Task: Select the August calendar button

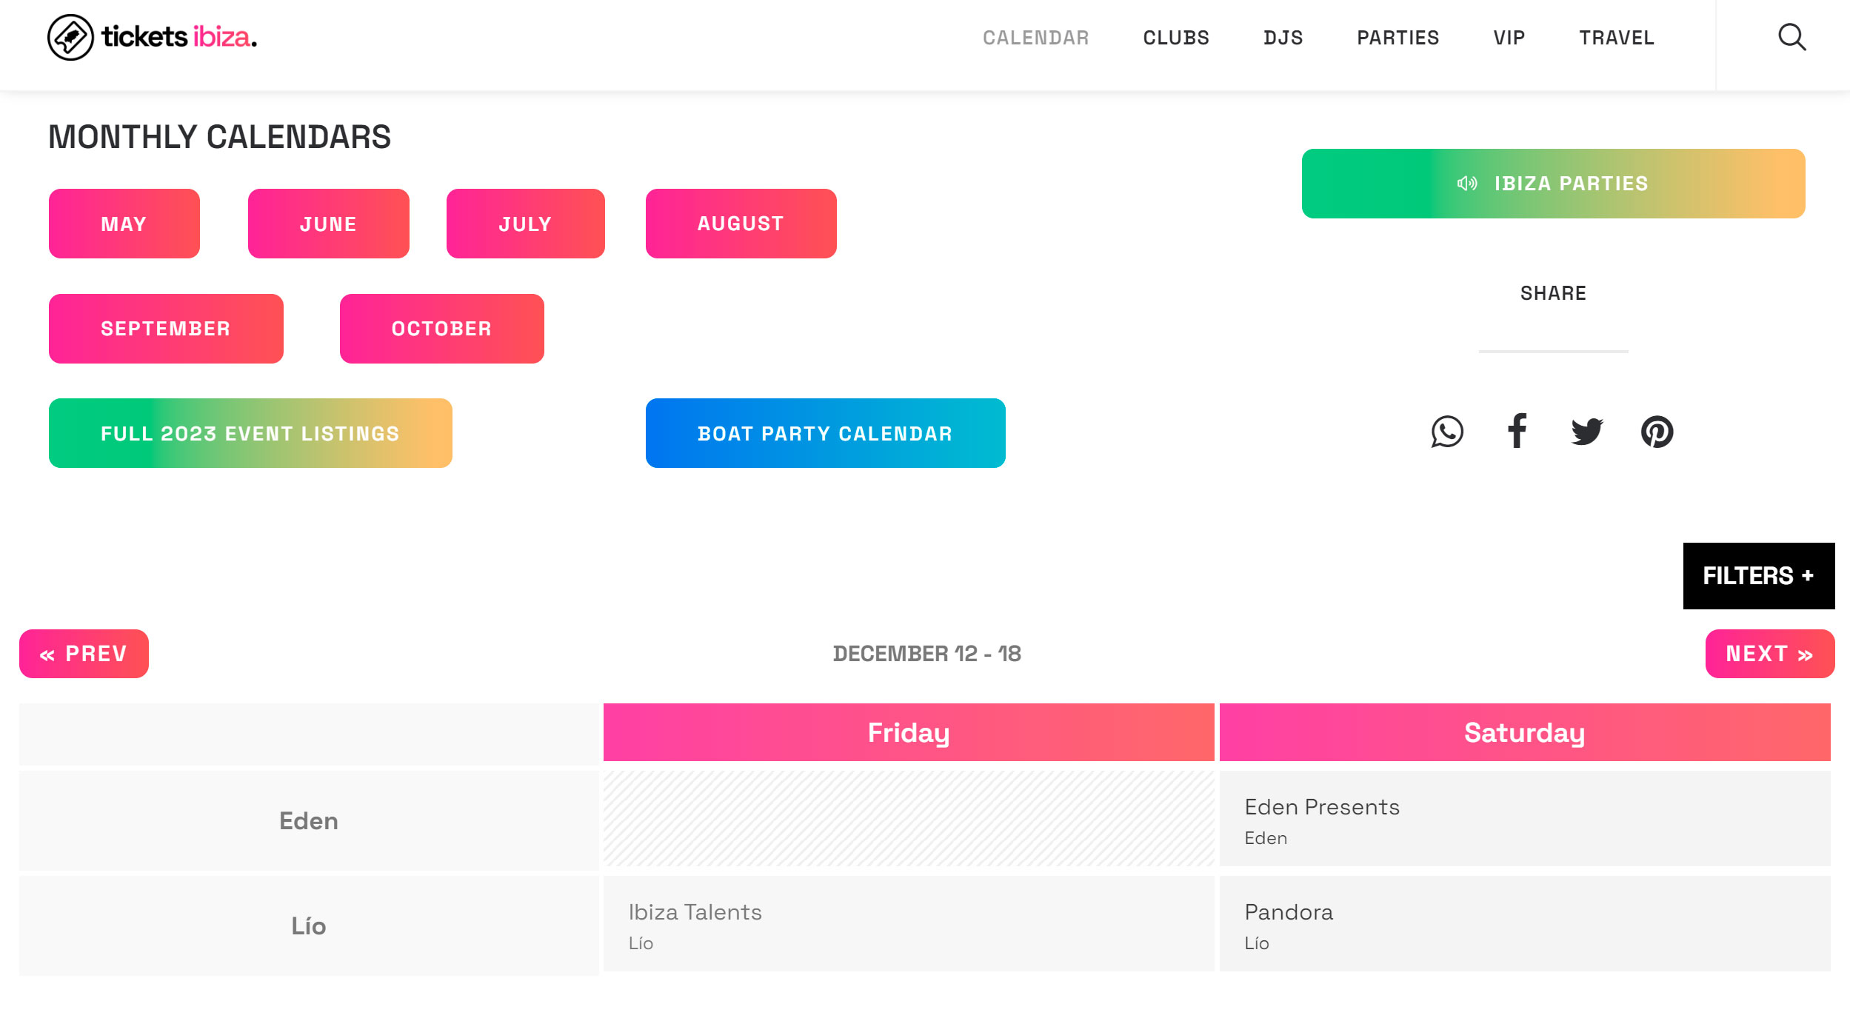Action: [741, 224]
